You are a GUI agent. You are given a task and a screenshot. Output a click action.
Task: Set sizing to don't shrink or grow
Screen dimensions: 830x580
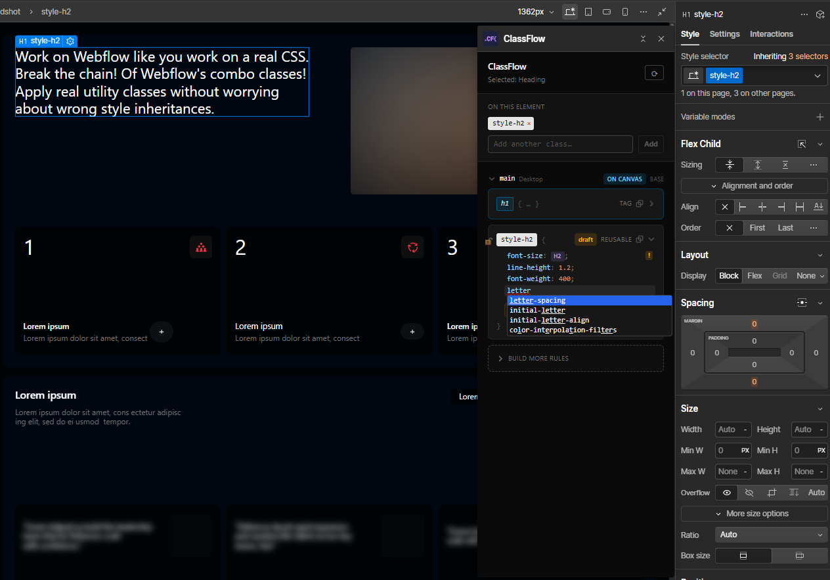(785, 165)
